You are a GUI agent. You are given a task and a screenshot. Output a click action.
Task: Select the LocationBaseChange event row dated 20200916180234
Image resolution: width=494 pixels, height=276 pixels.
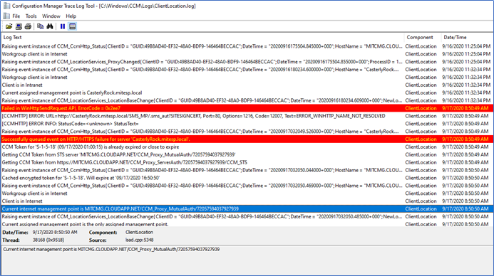[247, 100]
